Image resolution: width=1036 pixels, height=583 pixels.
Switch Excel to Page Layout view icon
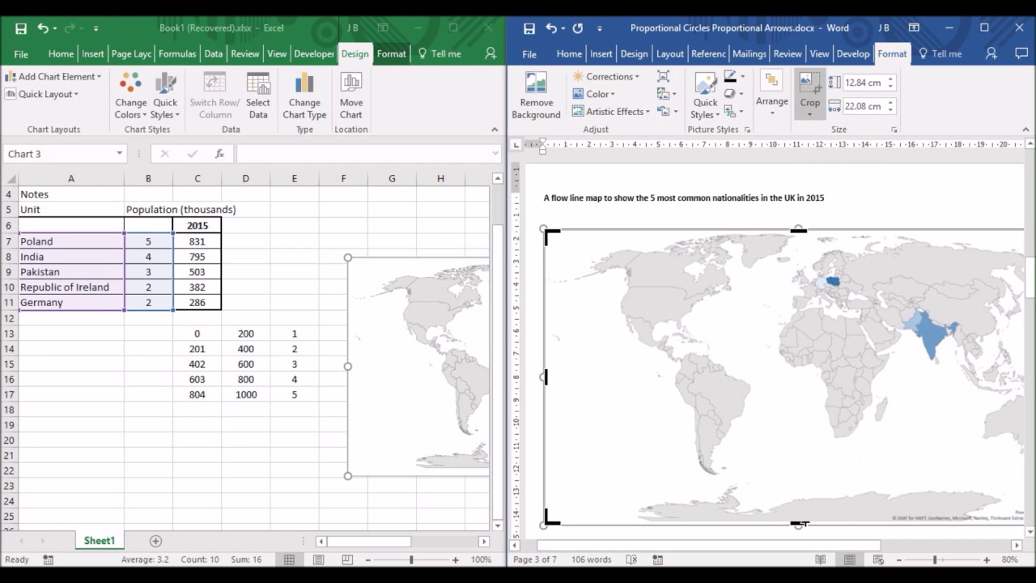point(318,560)
